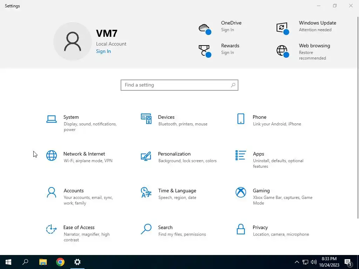The height and width of the screenshot is (269, 359).
Task: Click "Find my files, permissions" description
Action: pyautogui.click(x=182, y=234)
